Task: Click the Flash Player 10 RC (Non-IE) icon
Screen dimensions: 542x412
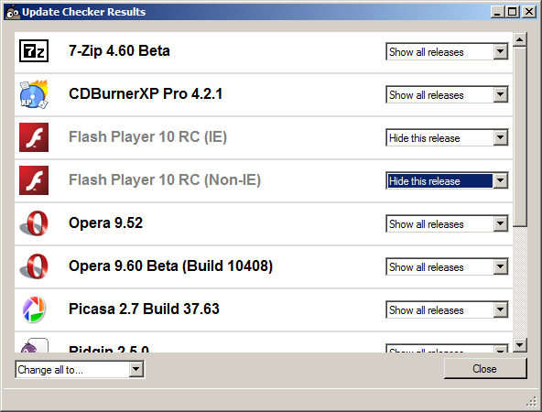Action: 34,180
